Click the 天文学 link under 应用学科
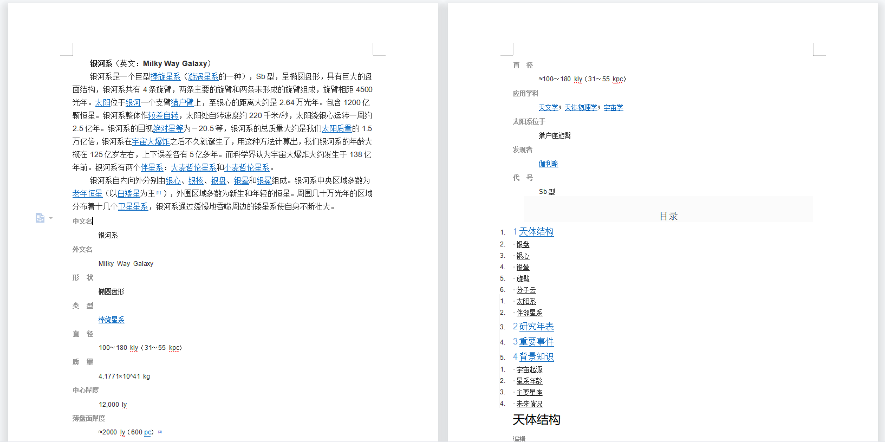 [548, 108]
